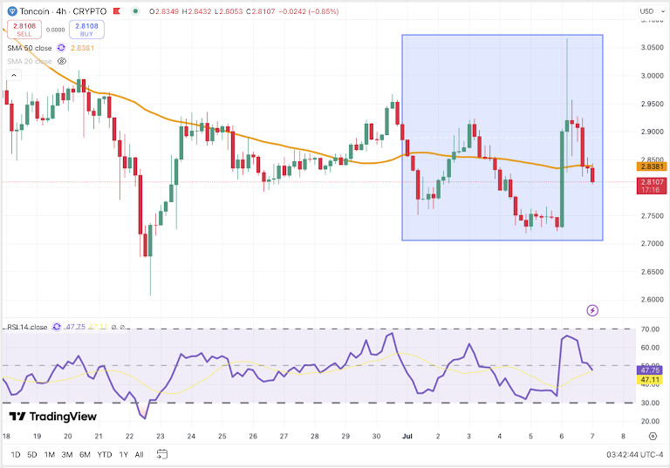The image size is (670, 468).
Task: Click the purple lightning bolt icon
Action: pyautogui.click(x=592, y=310)
